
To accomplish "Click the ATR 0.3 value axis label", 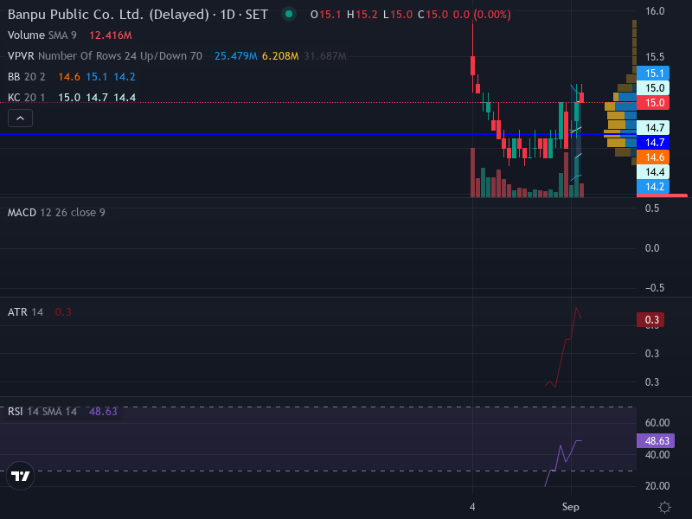I will (650, 319).
